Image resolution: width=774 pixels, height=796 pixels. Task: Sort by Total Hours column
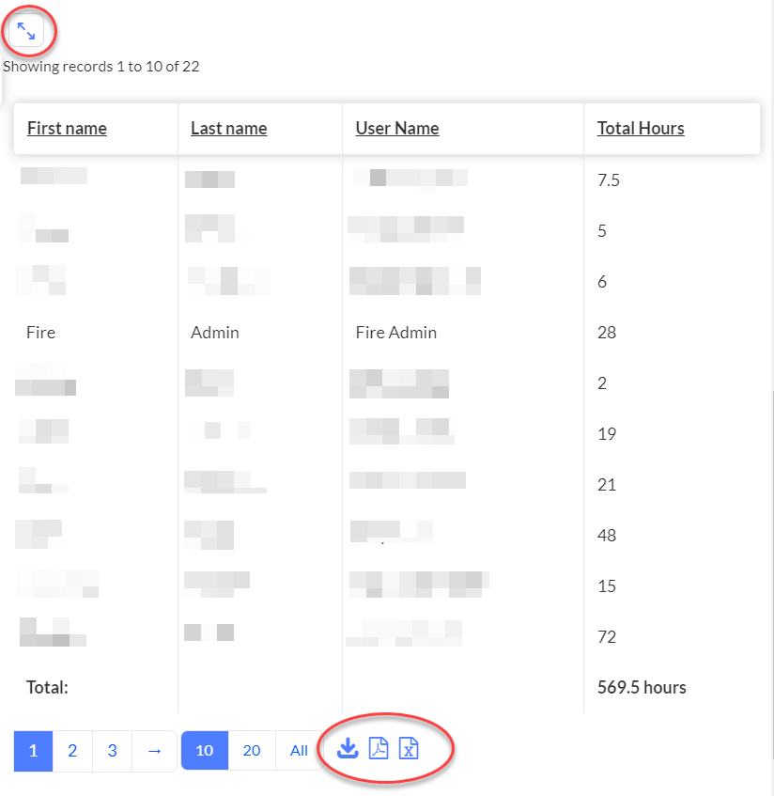641,129
